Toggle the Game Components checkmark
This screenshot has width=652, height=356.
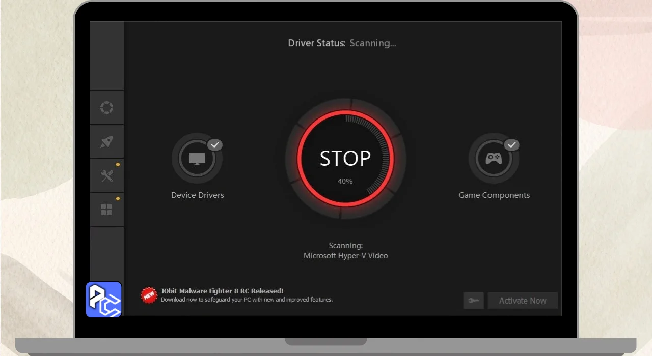pyautogui.click(x=511, y=145)
